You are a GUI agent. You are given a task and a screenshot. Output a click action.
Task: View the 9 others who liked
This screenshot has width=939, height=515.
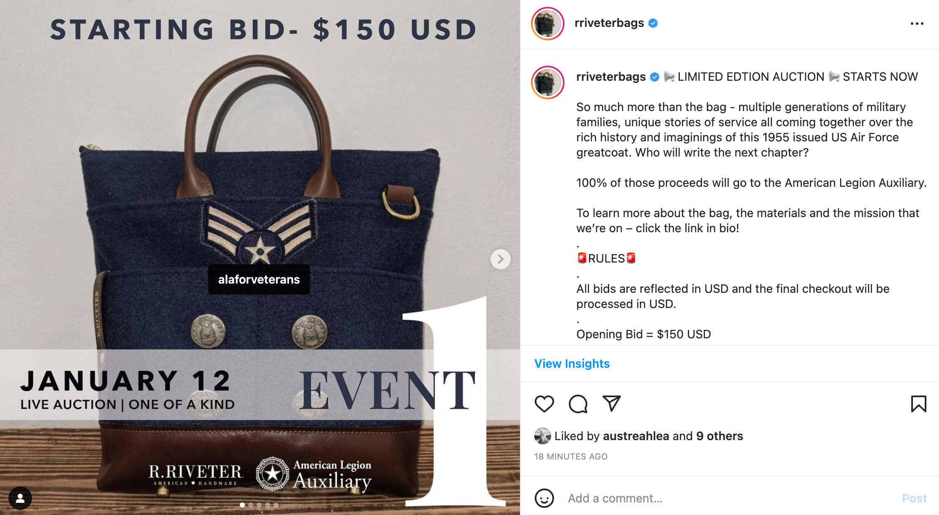tap(719, 436)
